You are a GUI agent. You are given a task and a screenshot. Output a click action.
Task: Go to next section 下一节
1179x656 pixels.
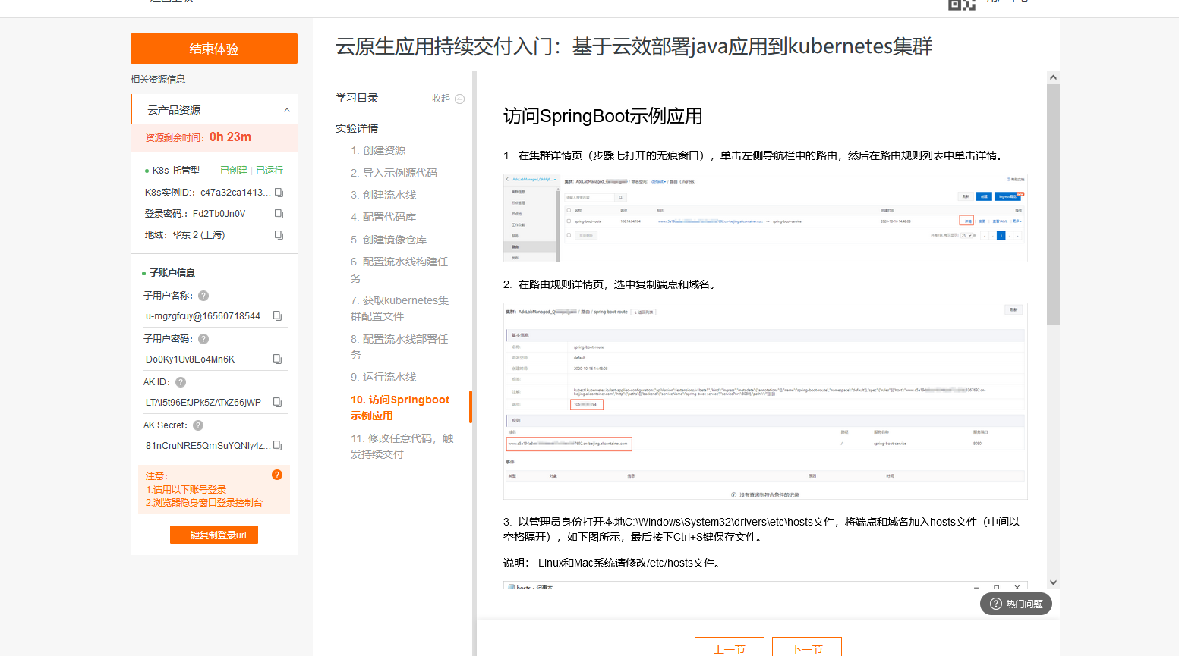[807, 647]
